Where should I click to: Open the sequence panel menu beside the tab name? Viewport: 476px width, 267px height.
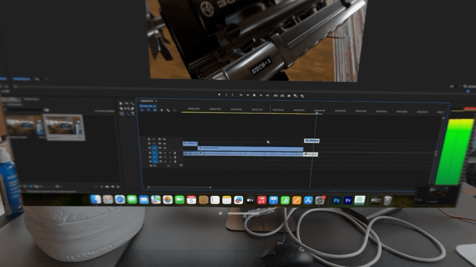[x=155, y=101]
